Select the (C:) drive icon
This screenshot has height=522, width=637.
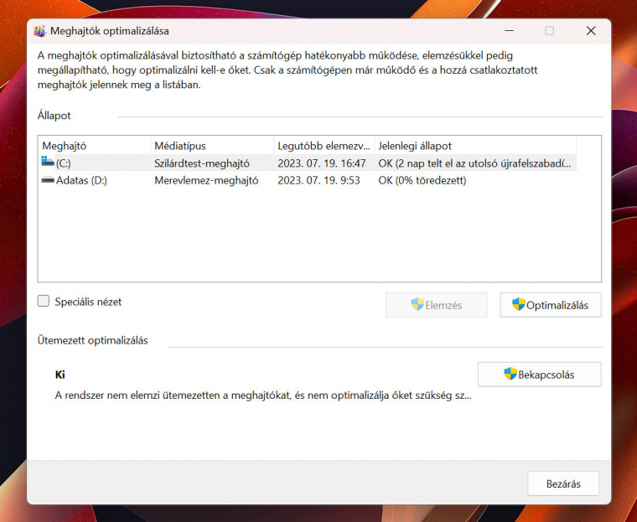click(x=48, y=163)
